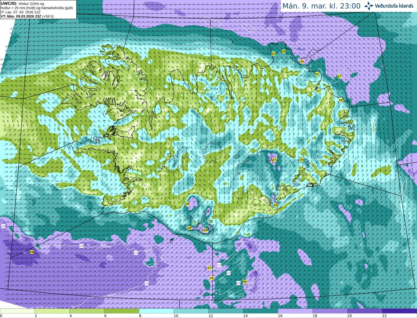Screen dimensions: 417x318
Task: Click the 10 tick label on color scale
Action: (176, 316)
